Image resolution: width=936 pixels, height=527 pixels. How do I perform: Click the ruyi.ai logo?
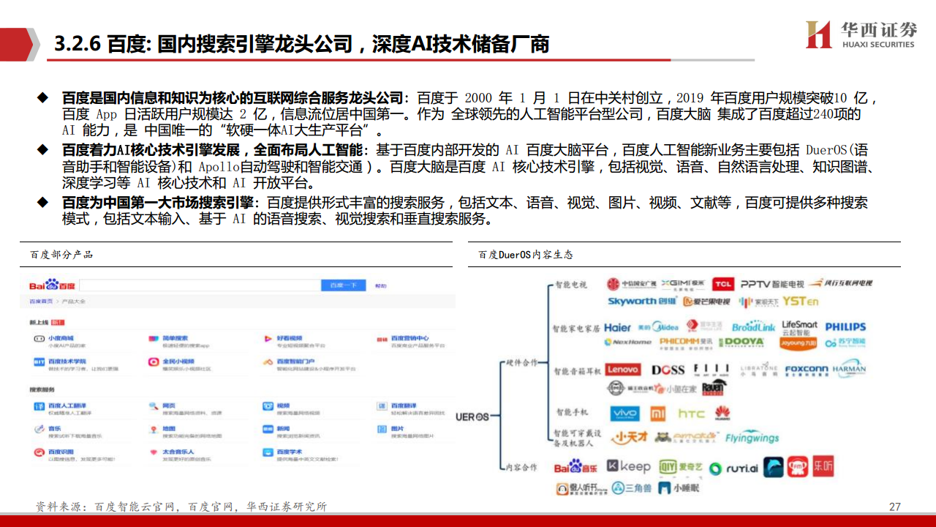pyautogui.click(x=733, y=468)
